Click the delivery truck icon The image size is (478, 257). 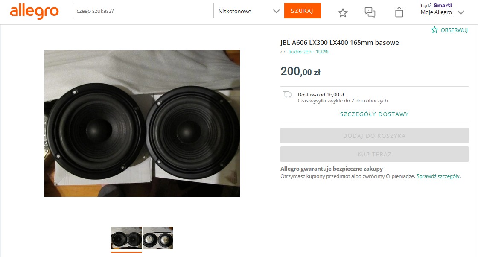click(x=288, y=94)
